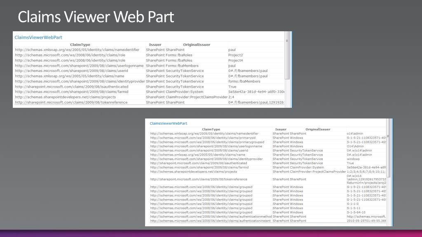This screenshot has width=422, height=237.
Task: Click the ClaimType header in paul's claims table
Action: [x=80, y=44]
